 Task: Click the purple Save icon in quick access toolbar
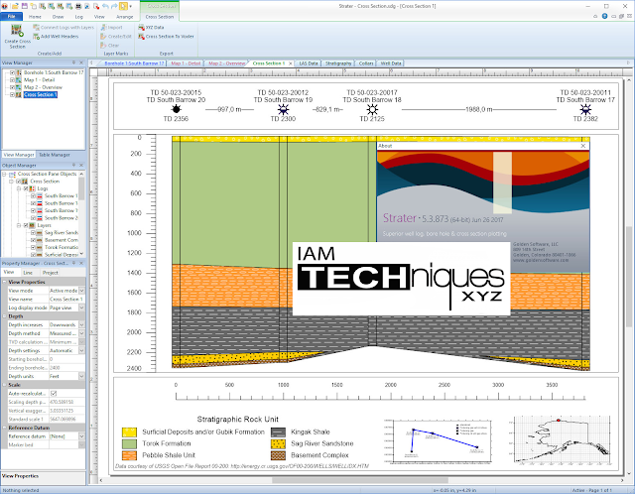pos(25,6)
